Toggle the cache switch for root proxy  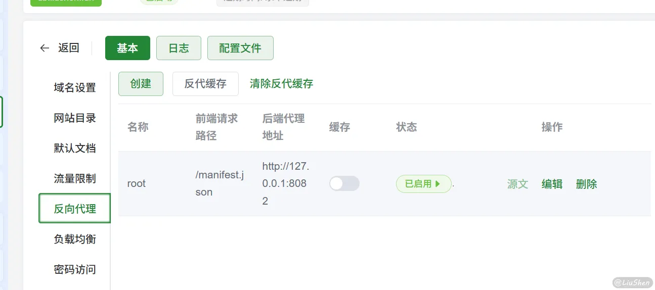[344, 183]
